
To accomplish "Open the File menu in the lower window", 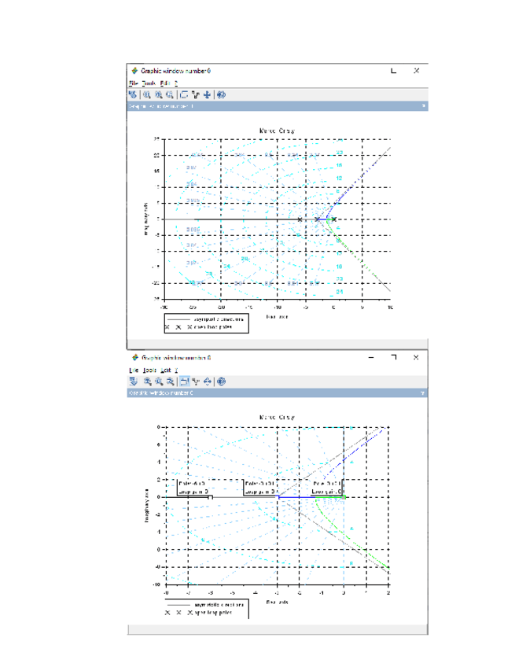I will 133,370.
